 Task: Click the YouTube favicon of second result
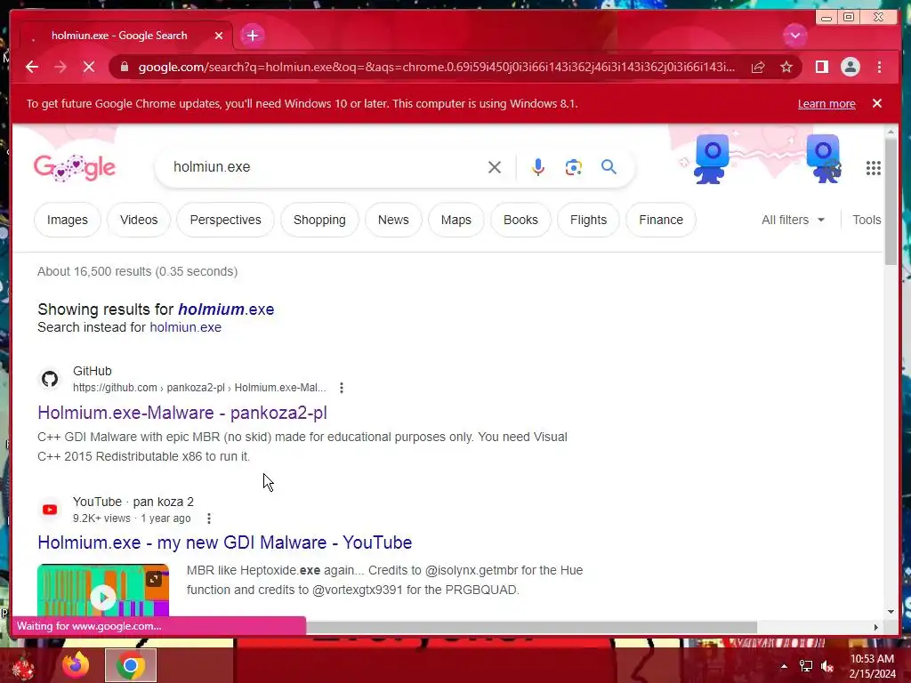(x=50, y=510)
